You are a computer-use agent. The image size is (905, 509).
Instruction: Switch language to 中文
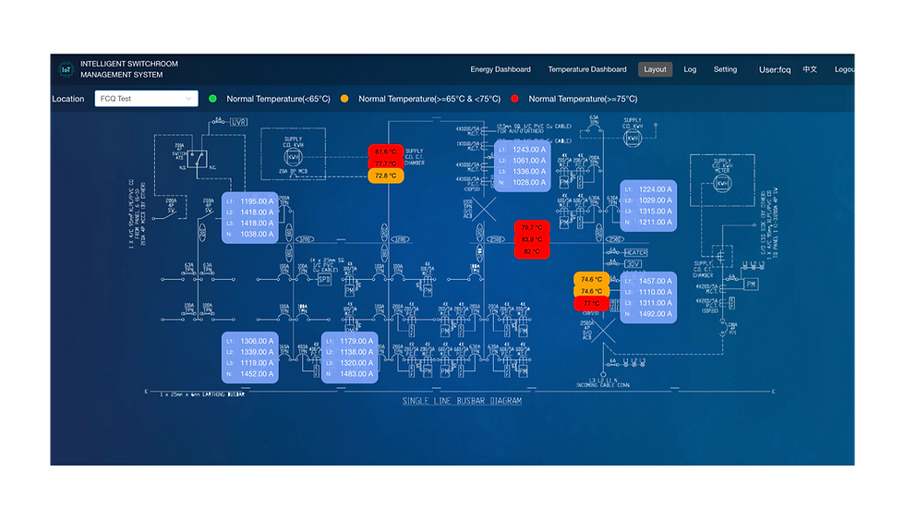tap(810, 69)
